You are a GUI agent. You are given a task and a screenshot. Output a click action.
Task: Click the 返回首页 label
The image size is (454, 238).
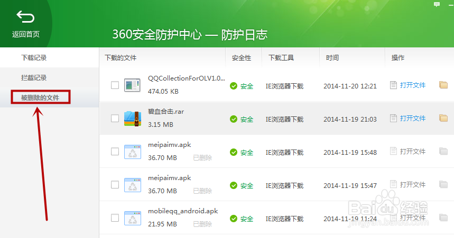point(26,34)
